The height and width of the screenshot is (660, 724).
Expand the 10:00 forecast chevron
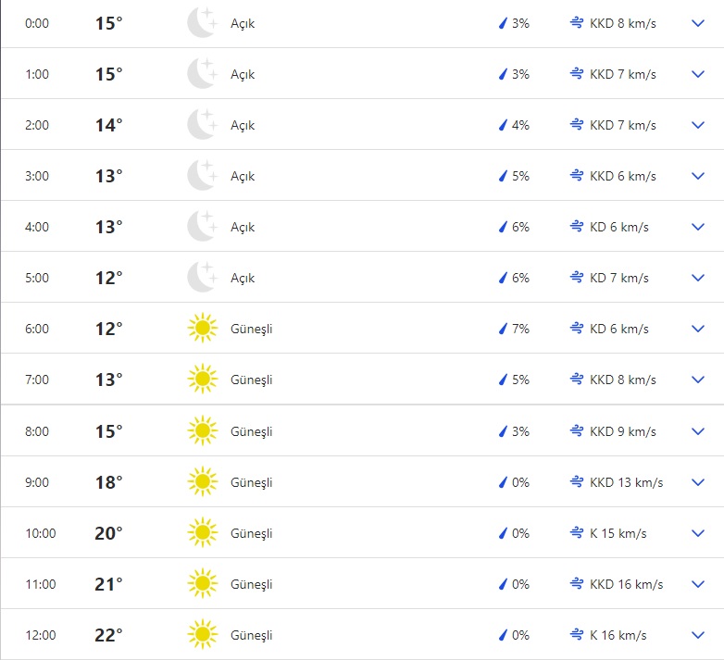[x=698, y=533]
